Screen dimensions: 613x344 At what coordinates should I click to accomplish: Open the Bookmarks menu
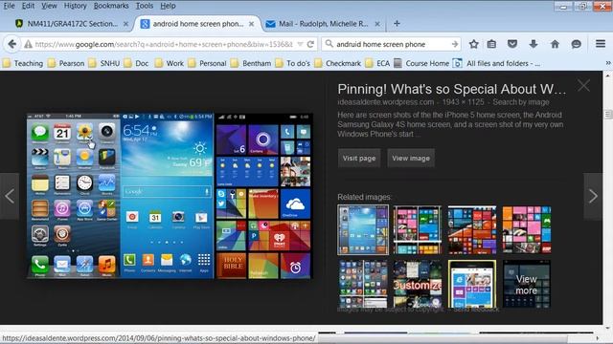tap(111, 6)
